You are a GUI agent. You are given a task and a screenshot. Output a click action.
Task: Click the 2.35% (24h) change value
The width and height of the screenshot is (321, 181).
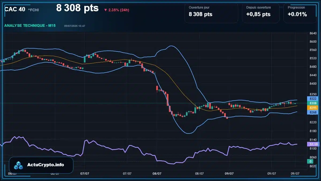tap(119, 10)
